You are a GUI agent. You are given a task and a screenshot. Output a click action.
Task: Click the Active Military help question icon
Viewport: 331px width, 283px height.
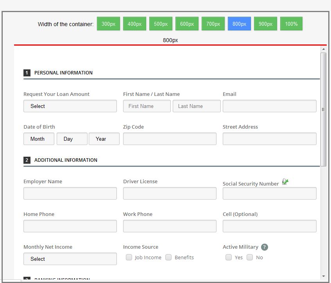point(265,247)
